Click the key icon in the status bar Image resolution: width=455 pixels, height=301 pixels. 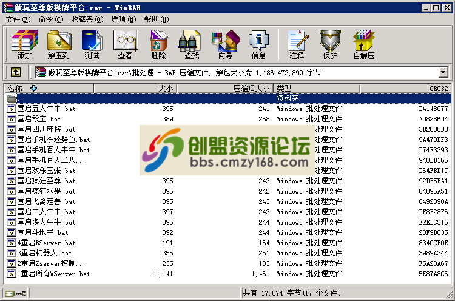21,294
